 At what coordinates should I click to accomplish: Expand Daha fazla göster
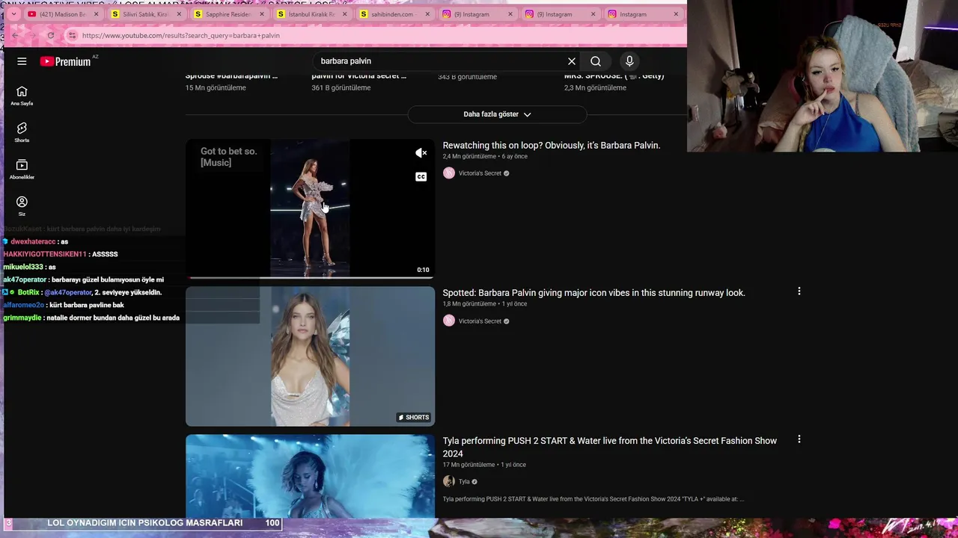pyautogui.click(x=497, y=114)
